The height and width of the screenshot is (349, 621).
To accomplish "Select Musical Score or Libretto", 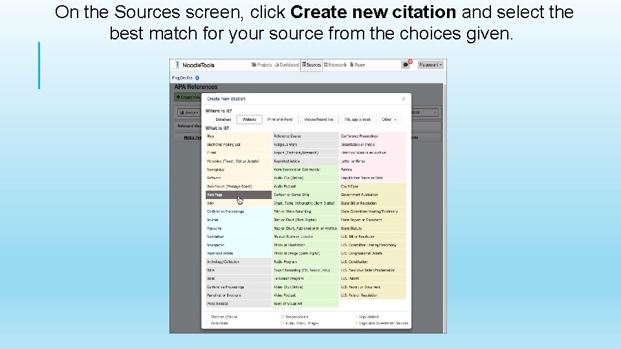I will coord(305,237).
